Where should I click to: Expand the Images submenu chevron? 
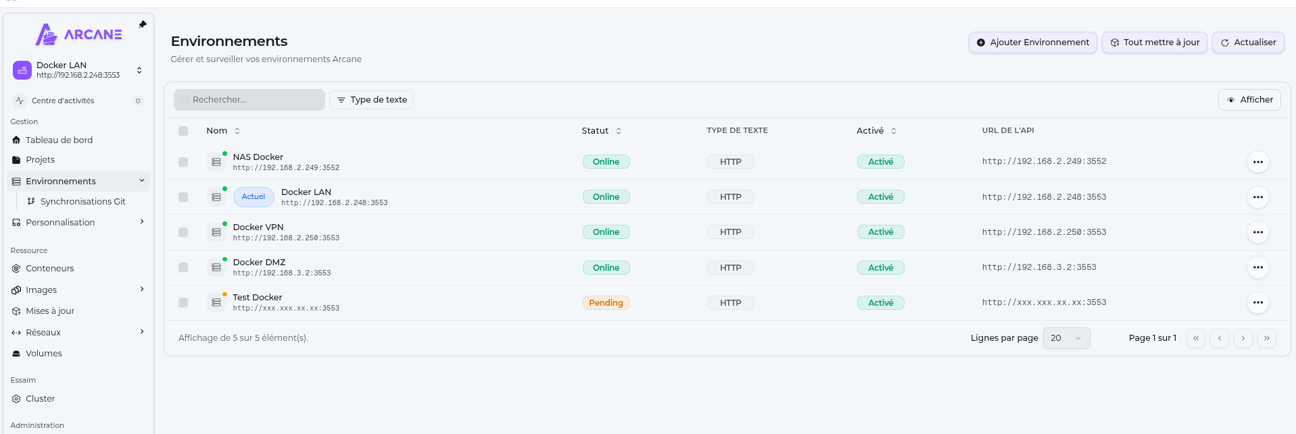point(142,290)
